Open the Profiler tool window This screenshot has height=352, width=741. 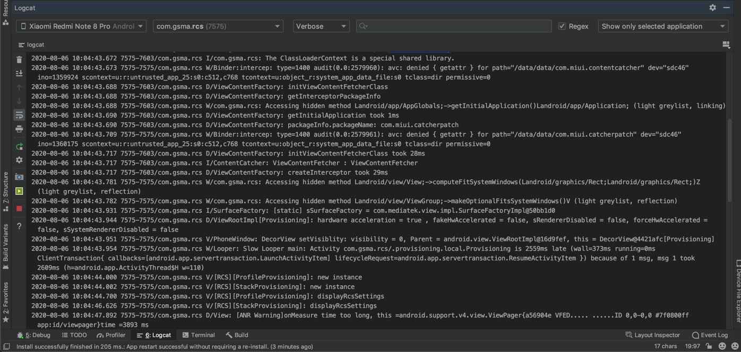(x=111, y=335)
